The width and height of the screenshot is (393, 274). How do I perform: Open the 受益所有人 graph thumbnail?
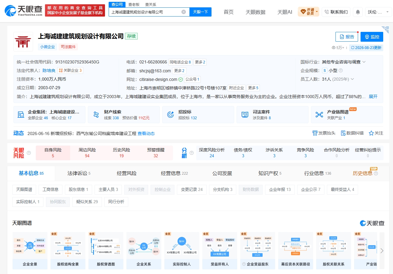220,251
